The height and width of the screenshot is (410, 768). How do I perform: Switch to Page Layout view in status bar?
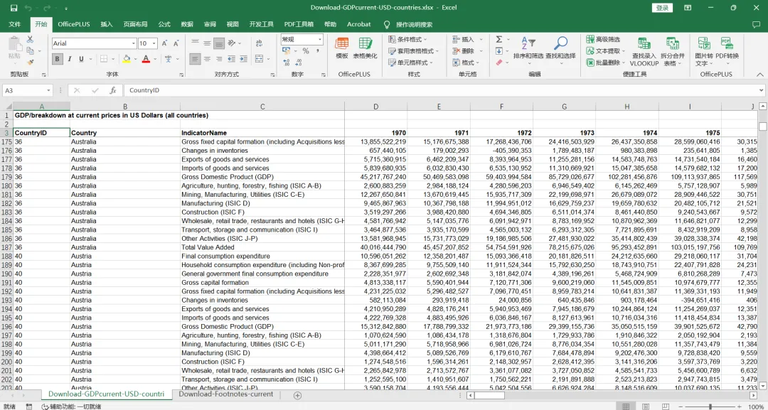(x=646, y=406)
